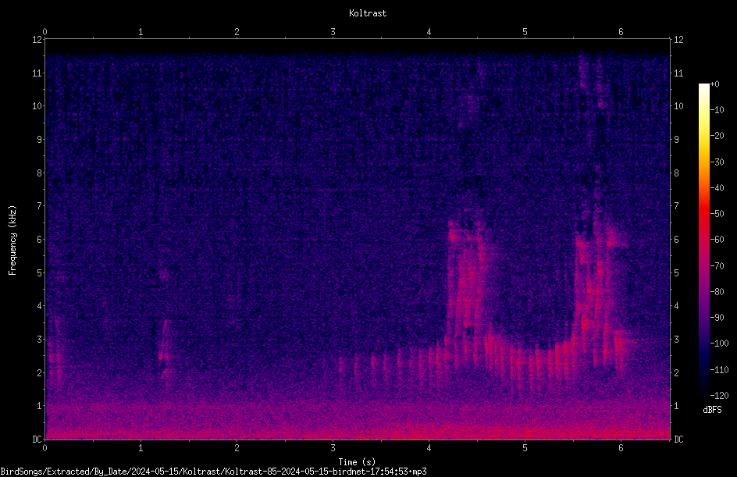737x477 pixels.
Task: Click the dBFS label under the color scale
Action: tap(712, 410)
